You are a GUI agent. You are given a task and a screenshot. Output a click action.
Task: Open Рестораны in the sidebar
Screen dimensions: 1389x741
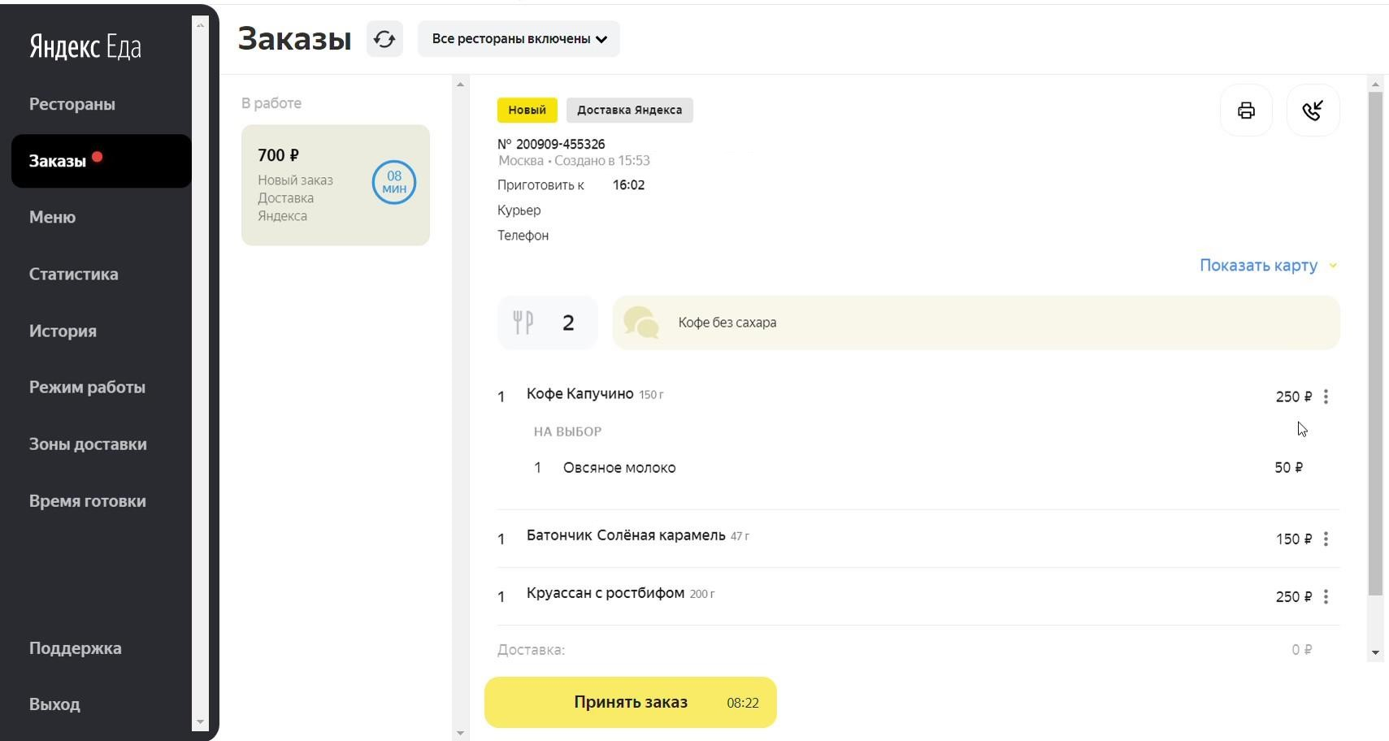pos(72,104)
